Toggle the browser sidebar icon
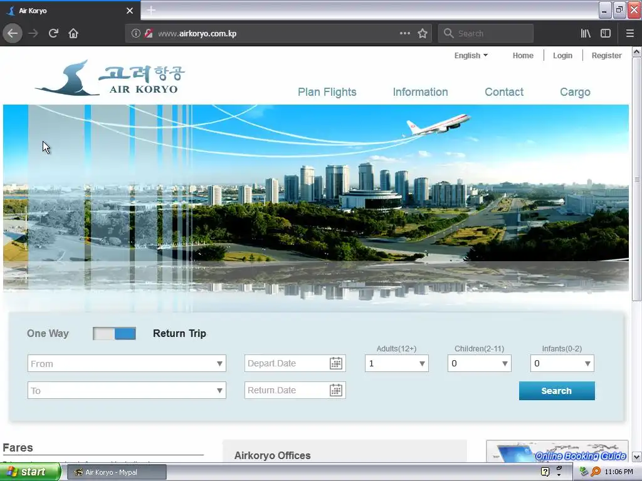 (x=606, y=33)
